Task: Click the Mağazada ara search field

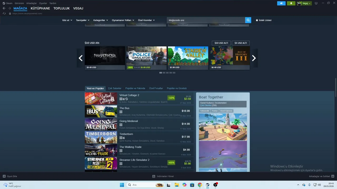Action: 206,20
